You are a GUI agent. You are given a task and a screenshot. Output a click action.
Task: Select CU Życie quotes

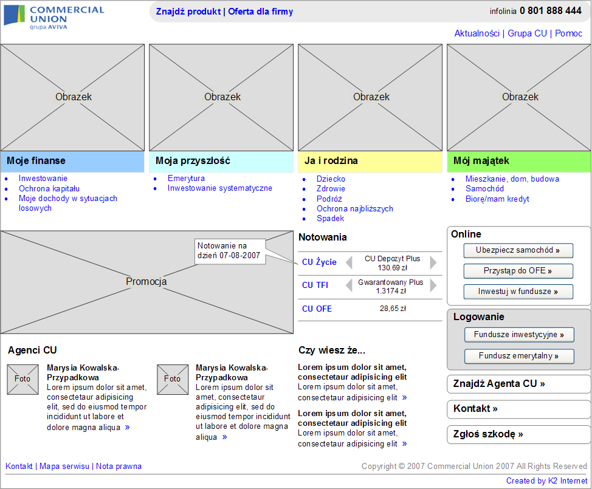[x=319, y=262]
